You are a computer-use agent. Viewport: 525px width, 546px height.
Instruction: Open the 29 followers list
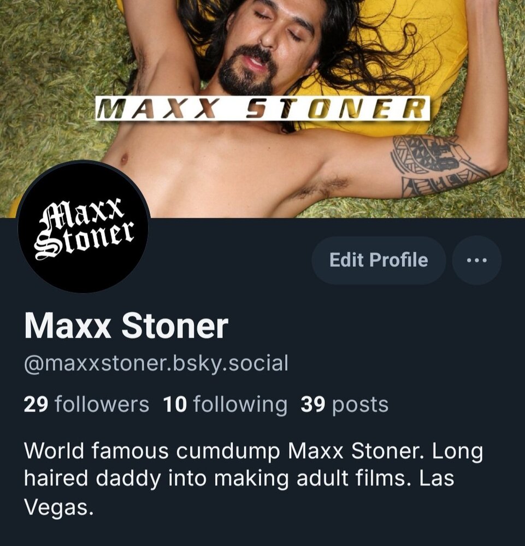86,404
